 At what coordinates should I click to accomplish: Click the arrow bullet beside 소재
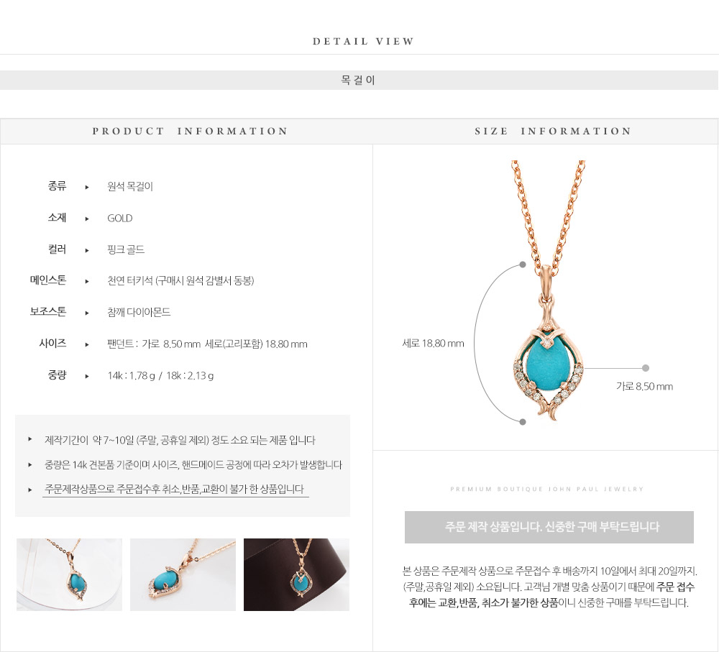[x=87, y=219]
